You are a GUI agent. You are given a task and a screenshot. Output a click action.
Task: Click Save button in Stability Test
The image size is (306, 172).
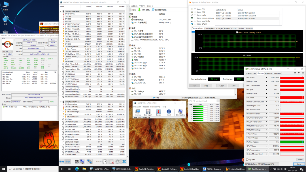point(233,86)
